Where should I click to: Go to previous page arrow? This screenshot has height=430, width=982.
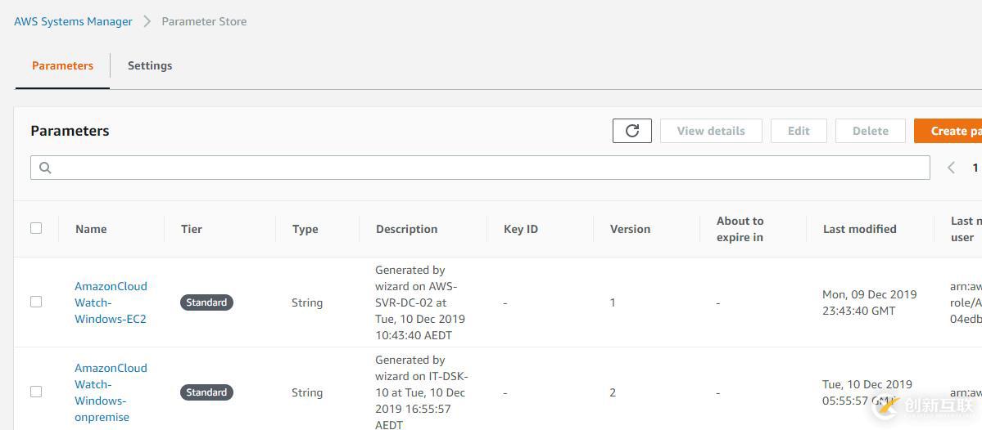click(952, 168)
